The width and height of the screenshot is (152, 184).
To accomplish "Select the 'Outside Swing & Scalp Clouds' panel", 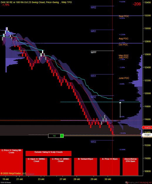I will pyautogui.click(x=48, y=153).
